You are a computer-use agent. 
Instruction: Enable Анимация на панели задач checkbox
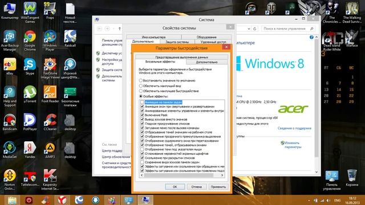142,102
